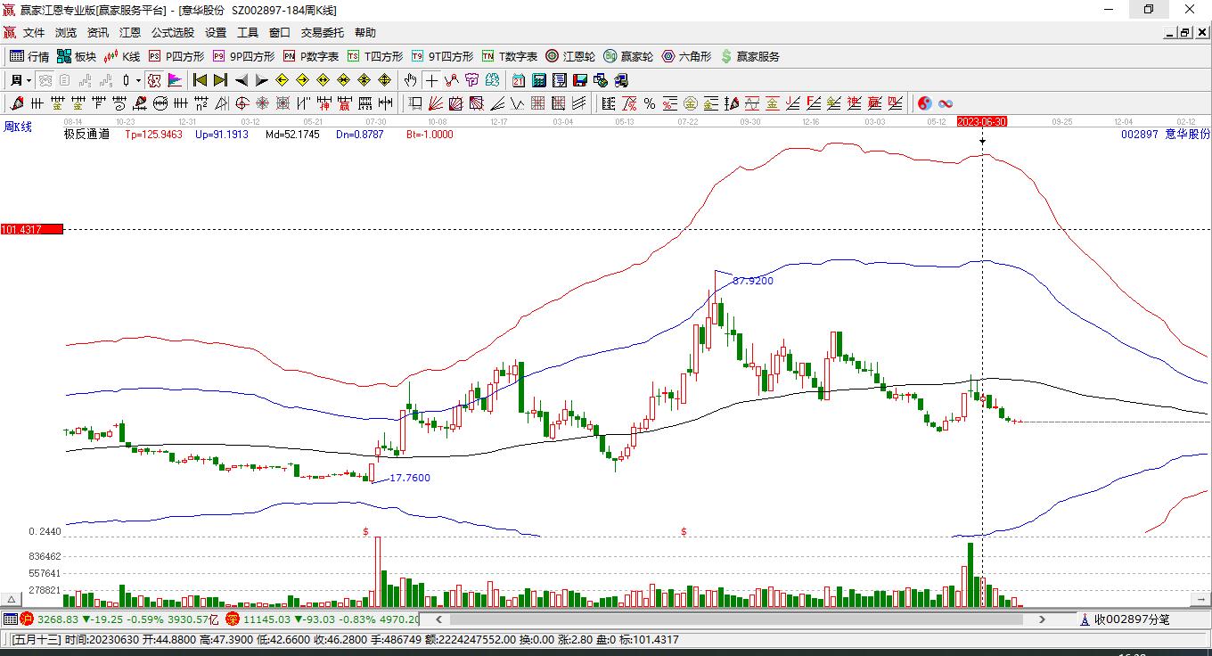Restore the inner chart window button
The width and height of the screenshot is (1212, 656).
point(1184,33)
